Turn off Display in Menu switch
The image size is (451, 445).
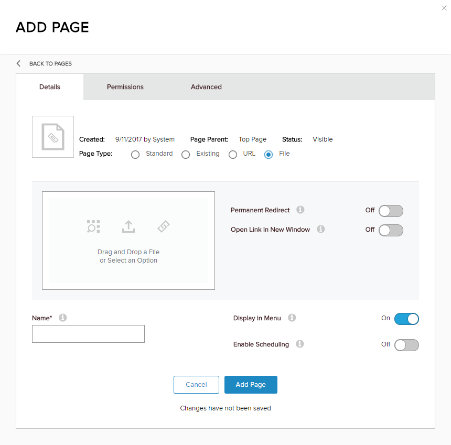click(x=406, y=319)
